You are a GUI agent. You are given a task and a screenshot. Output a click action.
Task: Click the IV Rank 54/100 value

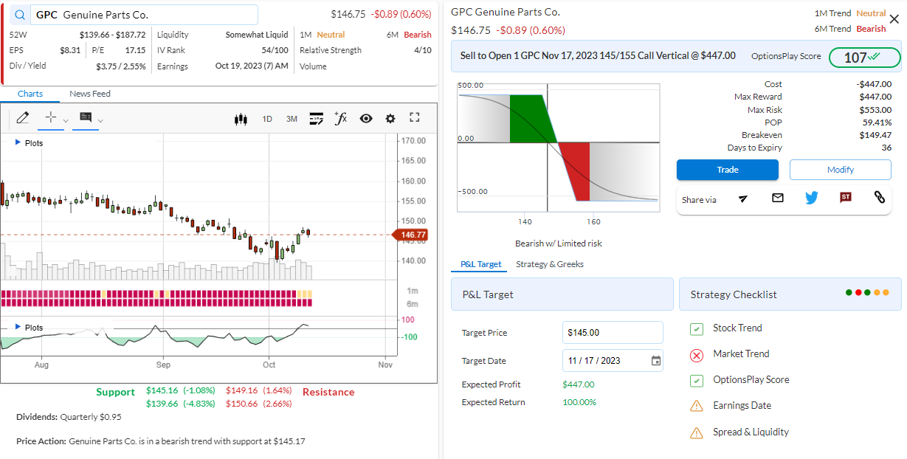click(x=275, y=50)
